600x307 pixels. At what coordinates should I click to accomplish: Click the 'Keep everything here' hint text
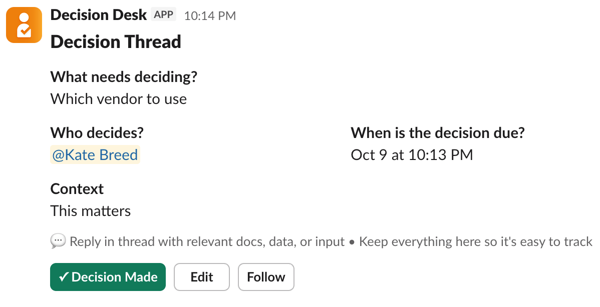(475, 242)
